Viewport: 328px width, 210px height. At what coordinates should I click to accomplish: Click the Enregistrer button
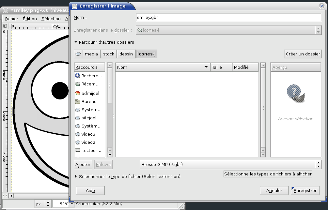pos(305,190)
